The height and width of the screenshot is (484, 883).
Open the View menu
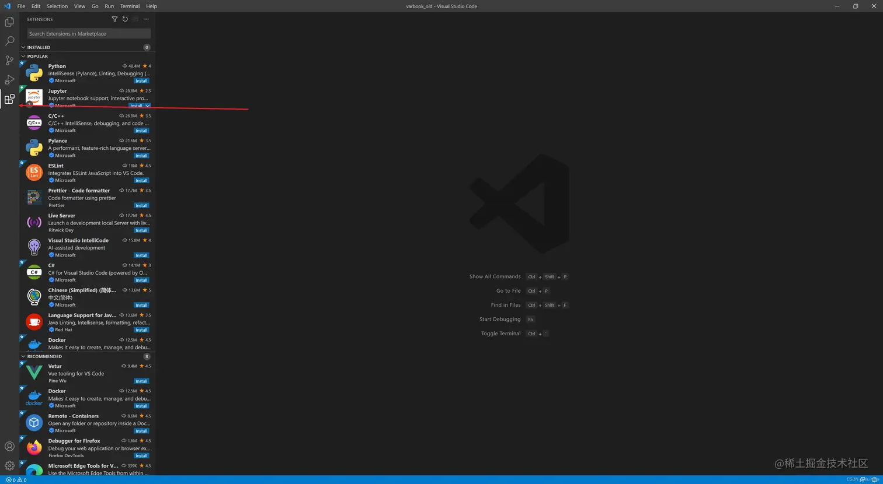point(79,6)
